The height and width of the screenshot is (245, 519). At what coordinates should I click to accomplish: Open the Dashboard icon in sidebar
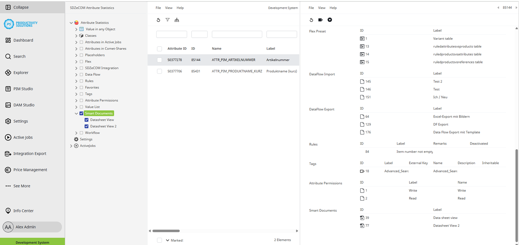tap(8, 40)
